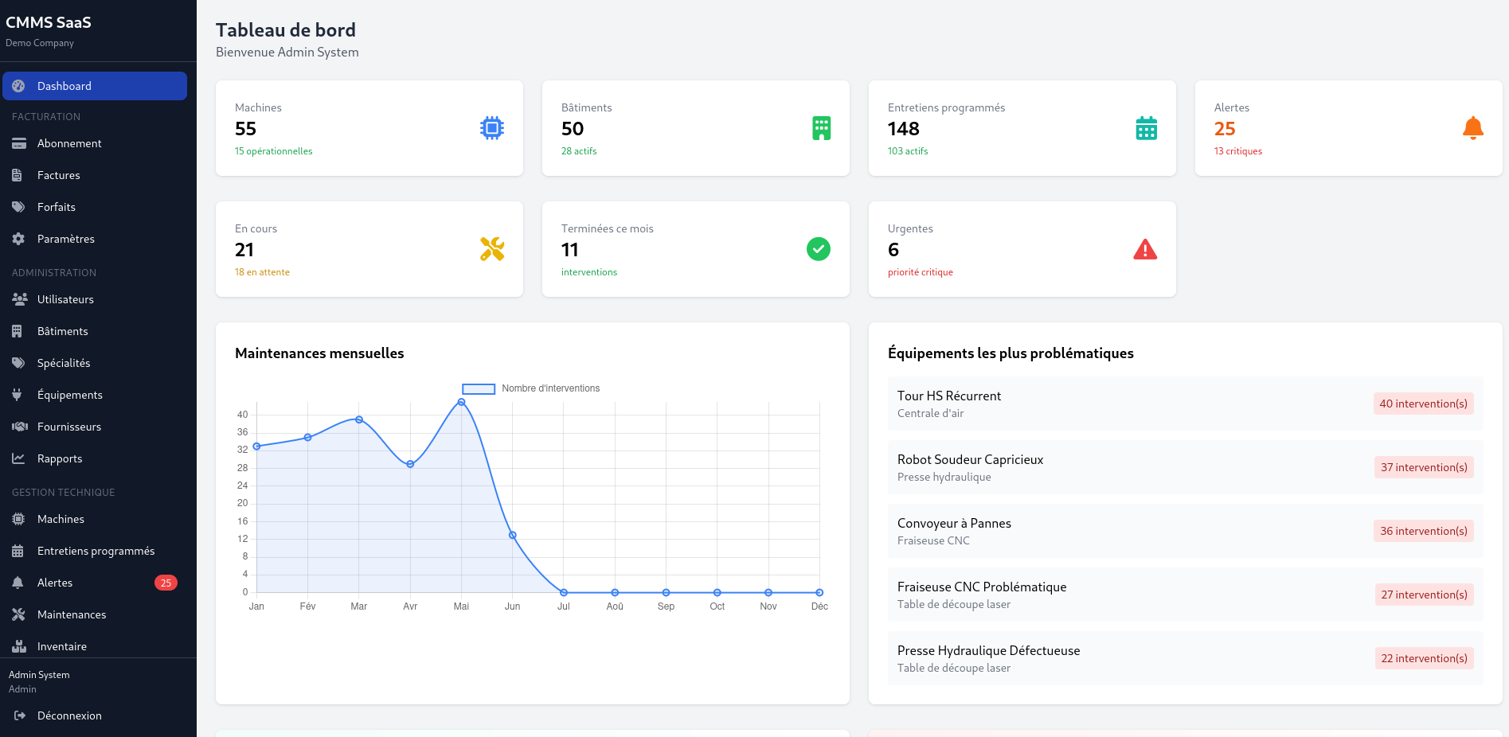
Task: Select the Presse Hydraulique Défectueuse row
Action: 1186,658
